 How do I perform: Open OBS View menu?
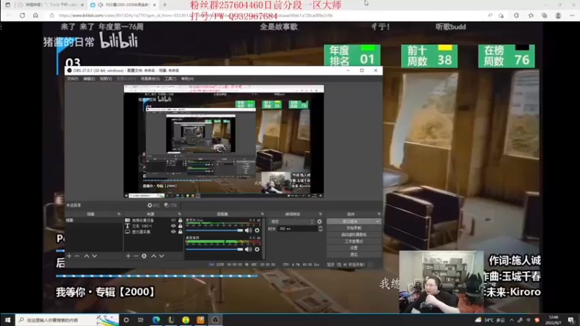106,79
